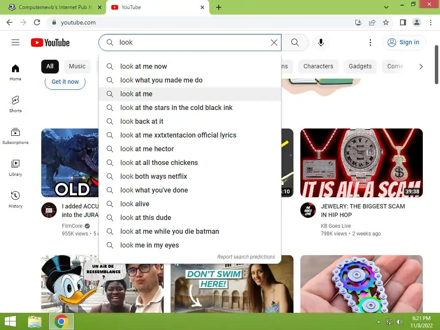
Task: Open the Windows Start button
Action: [x=10, y=321]
